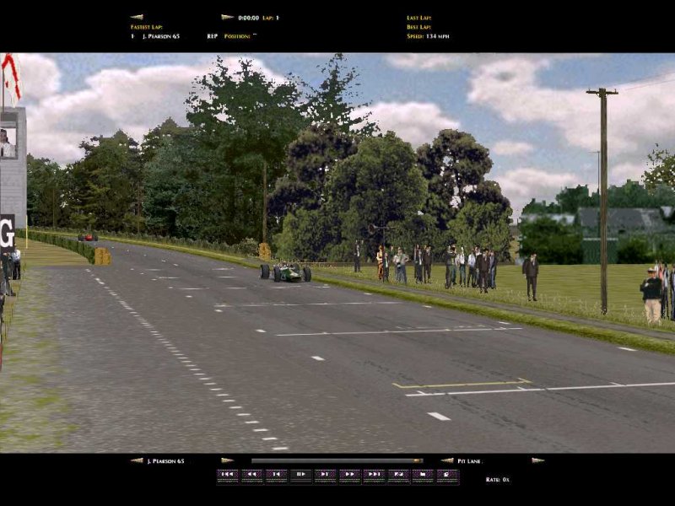This screenshot has height=506, width=675.
Task: Click the Pit Lane camera label
Action: click(469, 460)
